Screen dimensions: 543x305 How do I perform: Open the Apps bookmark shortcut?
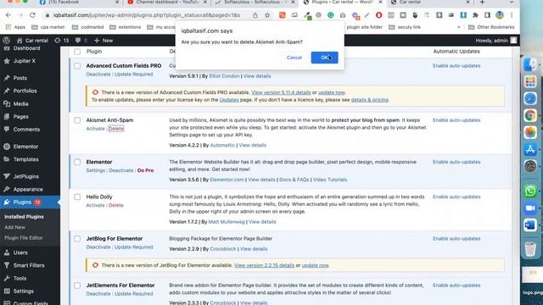click(15, 27)
